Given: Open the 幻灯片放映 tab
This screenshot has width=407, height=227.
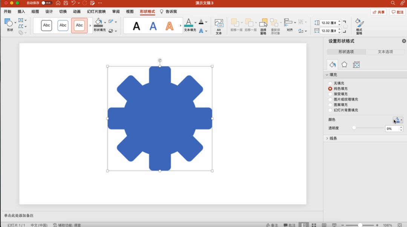Looking at the screenshot, I should pos(96,11).
